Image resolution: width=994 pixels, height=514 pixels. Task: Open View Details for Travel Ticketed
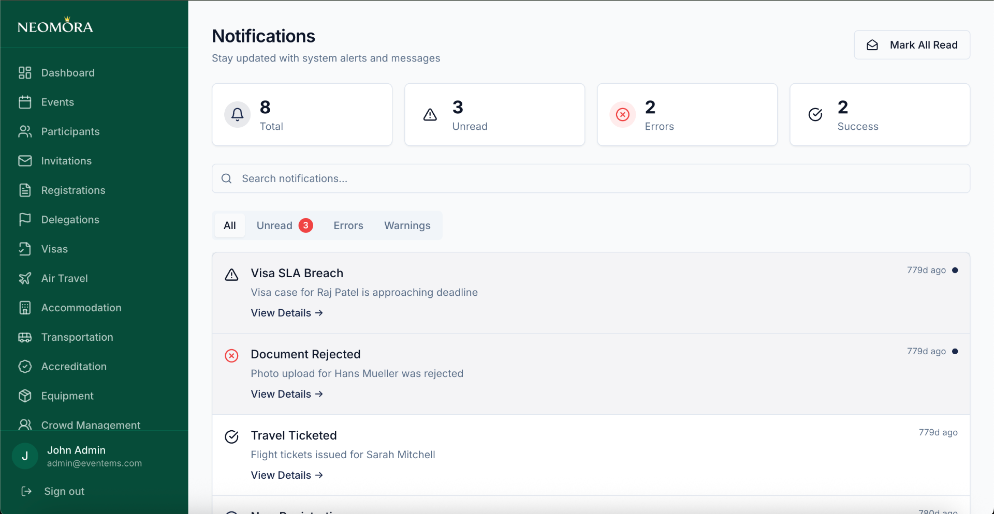pos(287,475)
